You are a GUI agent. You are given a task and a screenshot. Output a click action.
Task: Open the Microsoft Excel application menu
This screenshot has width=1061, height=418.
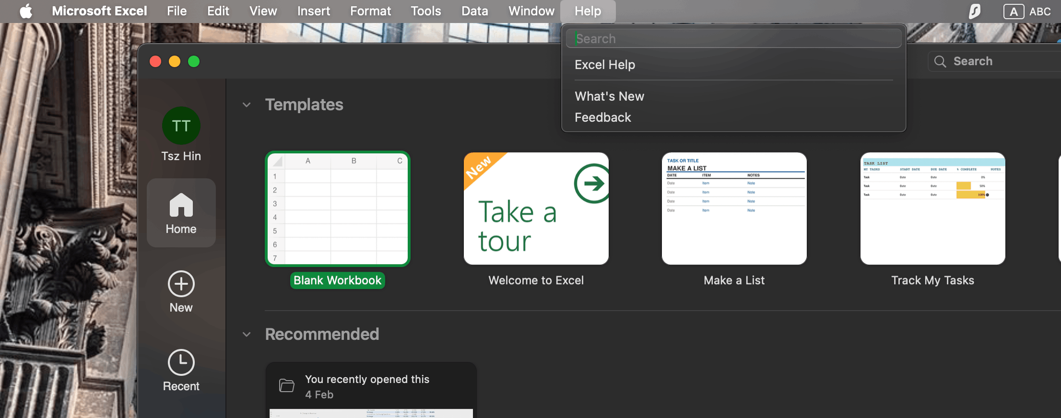point(99,11)
